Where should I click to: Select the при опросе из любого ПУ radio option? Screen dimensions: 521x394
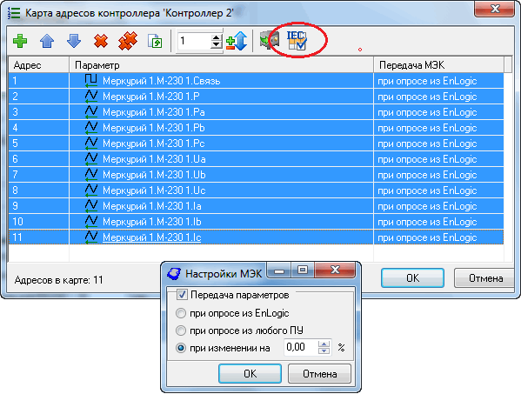point(181,331)
